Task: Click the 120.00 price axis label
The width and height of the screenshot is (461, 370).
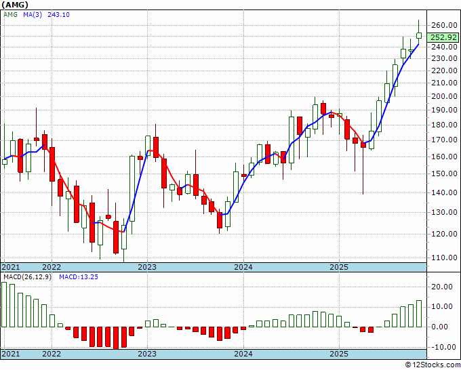Action: (444, 234)
